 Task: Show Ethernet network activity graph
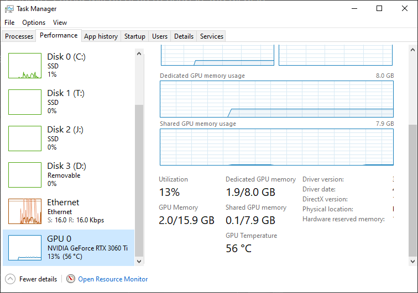[x=25, y=211]
